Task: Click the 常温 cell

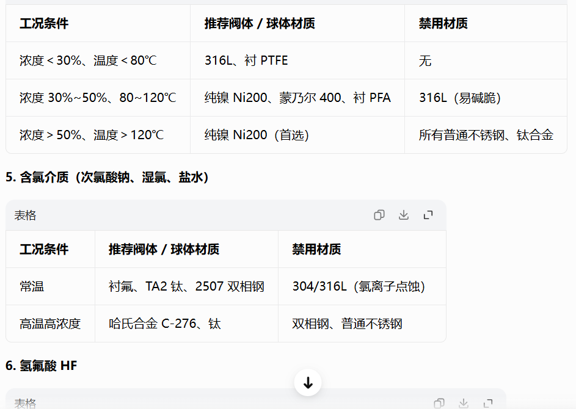Action: (x=50, y=286)
